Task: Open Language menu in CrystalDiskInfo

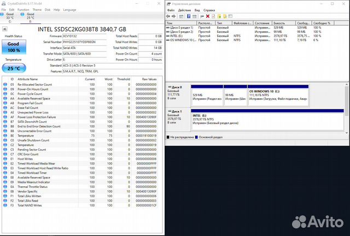Action: (69, 10)
